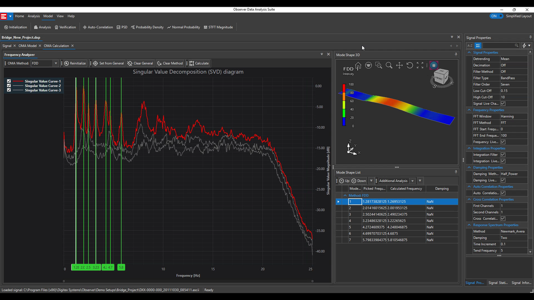Collapse the Method: FDD group
The height and width of the screenshot is (300, 534).
345,195
